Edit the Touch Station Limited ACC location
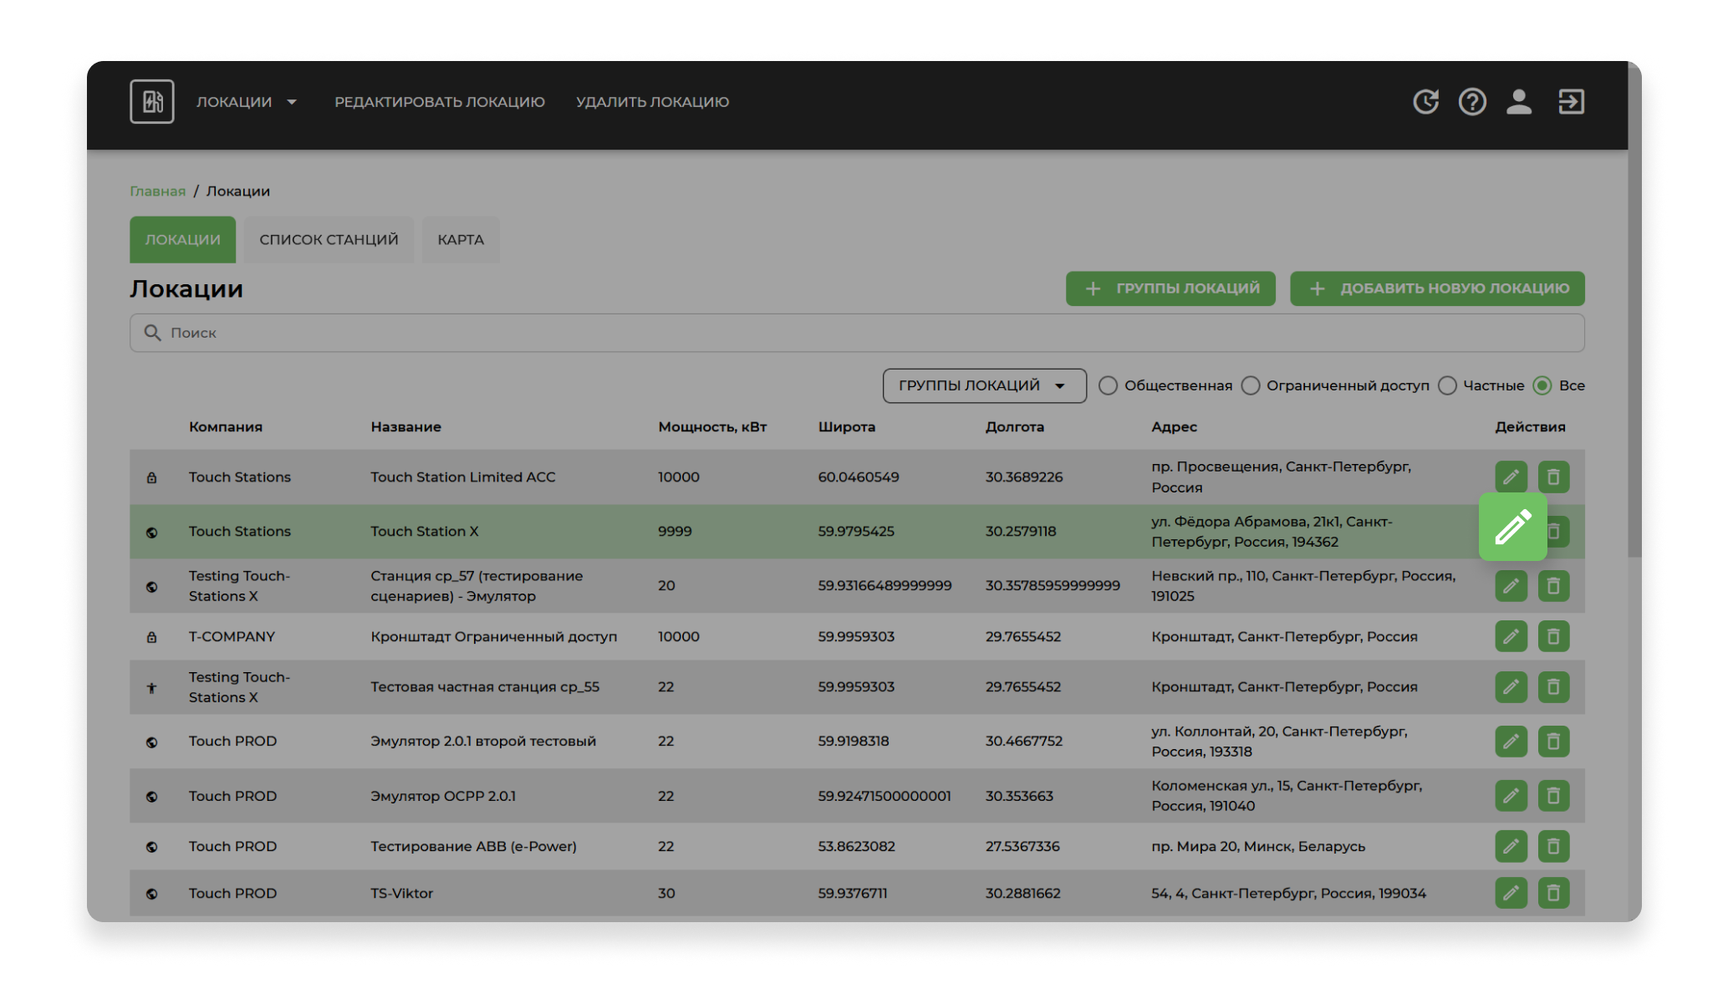This screenshot has height=984, width=1728. [1511, 477]
